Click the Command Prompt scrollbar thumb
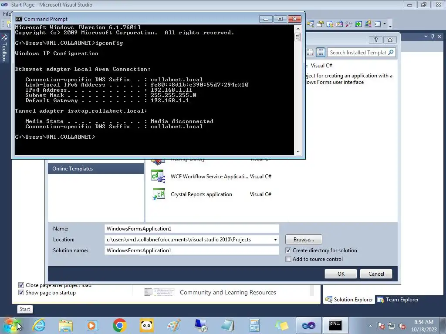 pyautogui.click(x=298, y=37)
